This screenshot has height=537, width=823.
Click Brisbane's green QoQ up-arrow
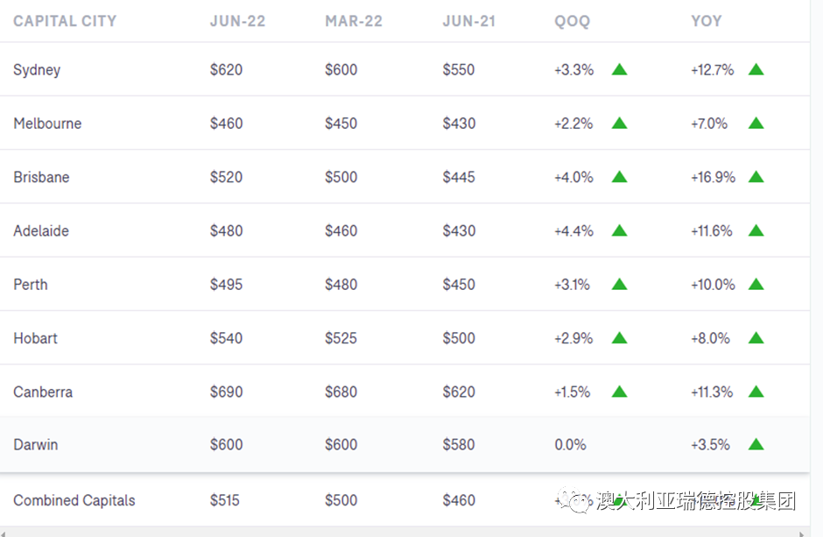pyautogui.click(x=619, y=177)
